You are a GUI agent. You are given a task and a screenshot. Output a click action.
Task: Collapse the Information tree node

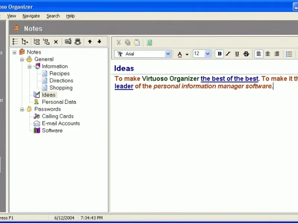coord(29,67)
